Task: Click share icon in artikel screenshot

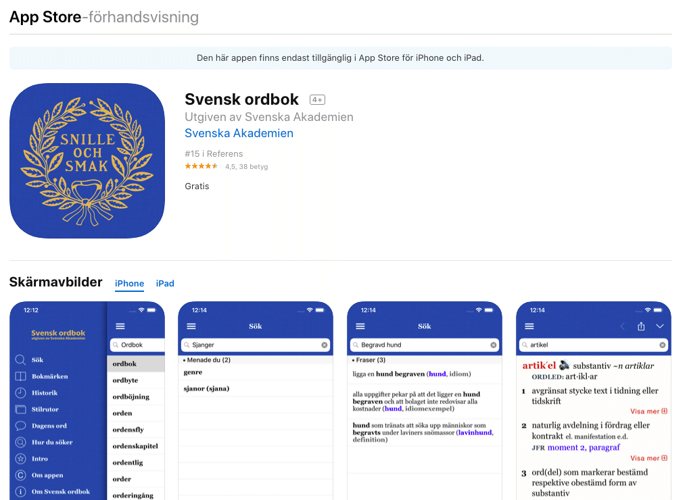Action: (x=641, y=326)
